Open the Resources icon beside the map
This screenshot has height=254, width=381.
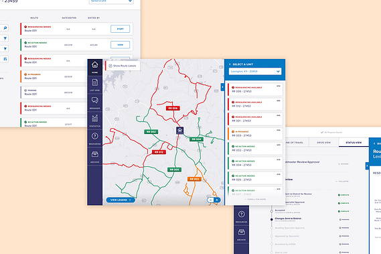[x=95, y=139]
